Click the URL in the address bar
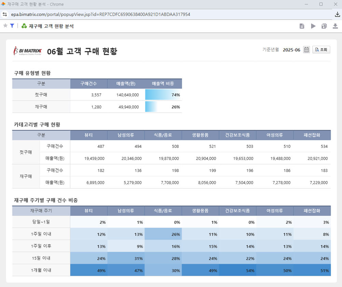This screenshot has width=342, height=287. 100,14
